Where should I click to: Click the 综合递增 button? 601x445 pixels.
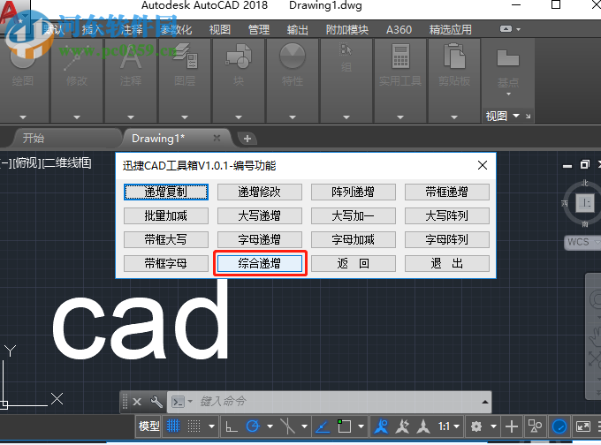coord(260,263)
